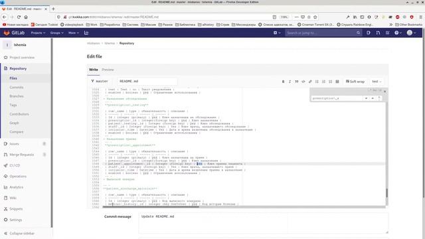The width and height of the screenshot is (425, 239).
Task: Click the Repository breadcrumb link
Action: click(x=127, y=43)
